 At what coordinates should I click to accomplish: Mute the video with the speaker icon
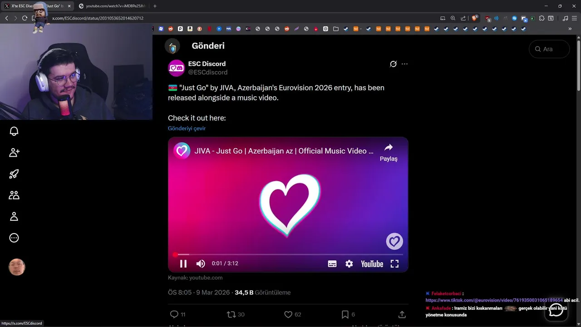click(200, 263)
